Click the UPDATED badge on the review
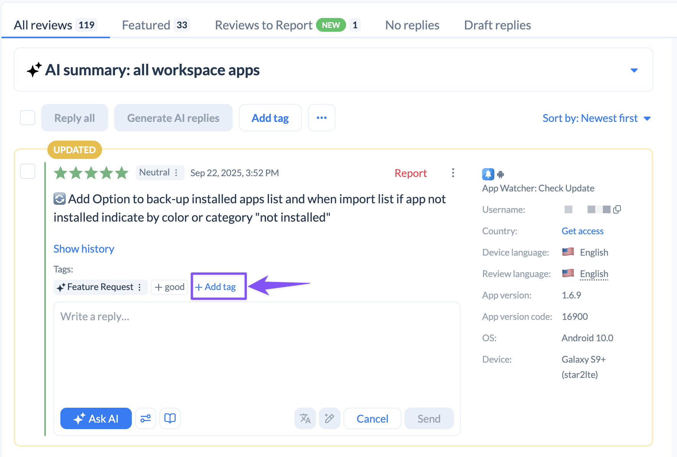 coord(75,150)
